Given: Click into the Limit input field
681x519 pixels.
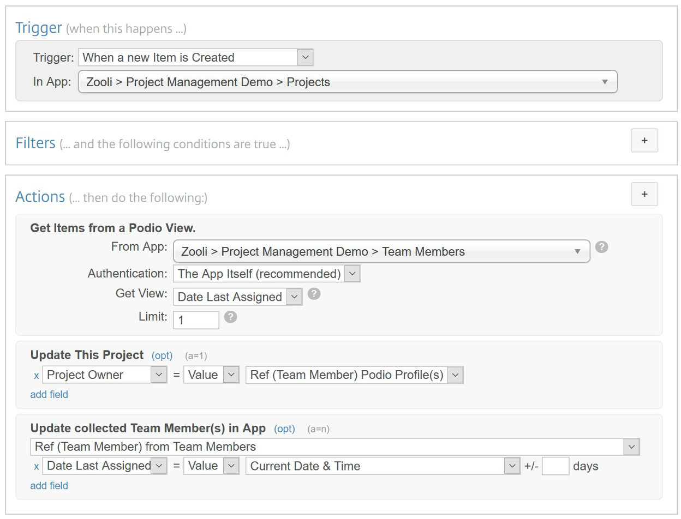Looking at the screenshot, I should click(196, 320).
